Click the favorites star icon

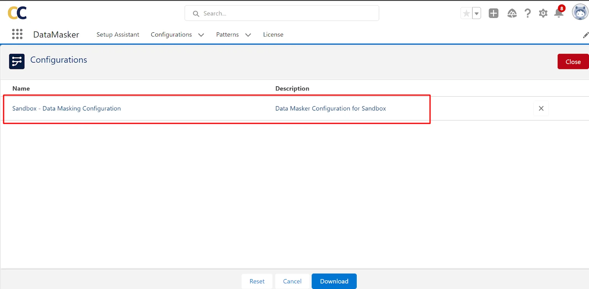[x=466, y=14]
